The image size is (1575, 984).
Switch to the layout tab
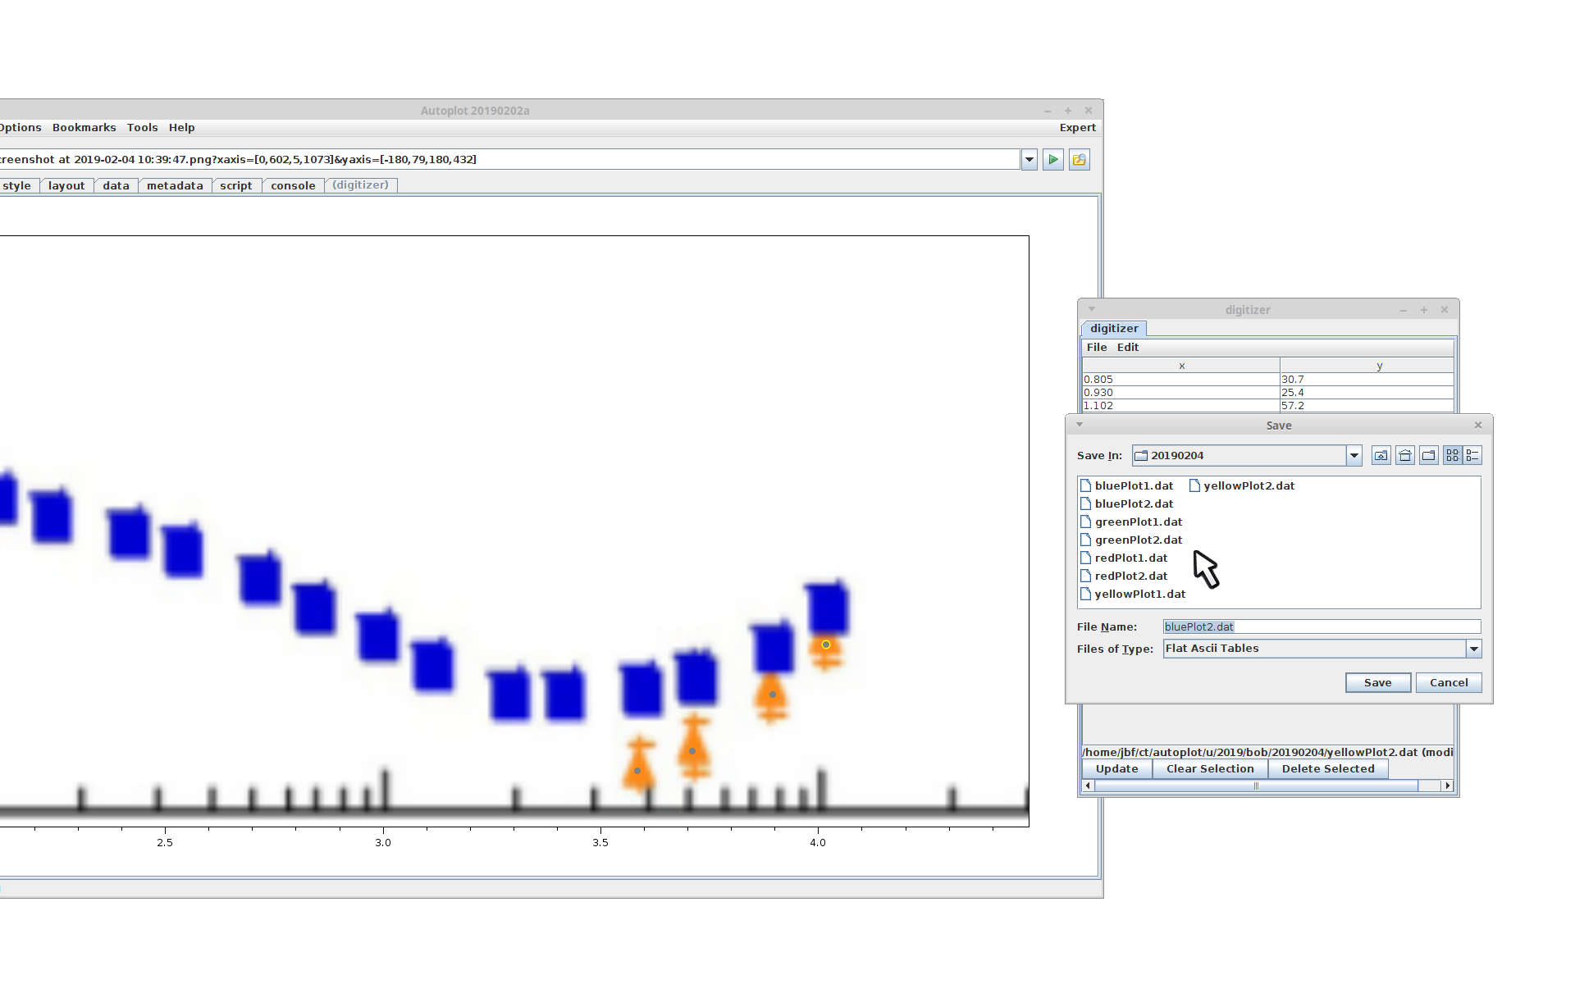pyautogui.click(x=66, y=186)
